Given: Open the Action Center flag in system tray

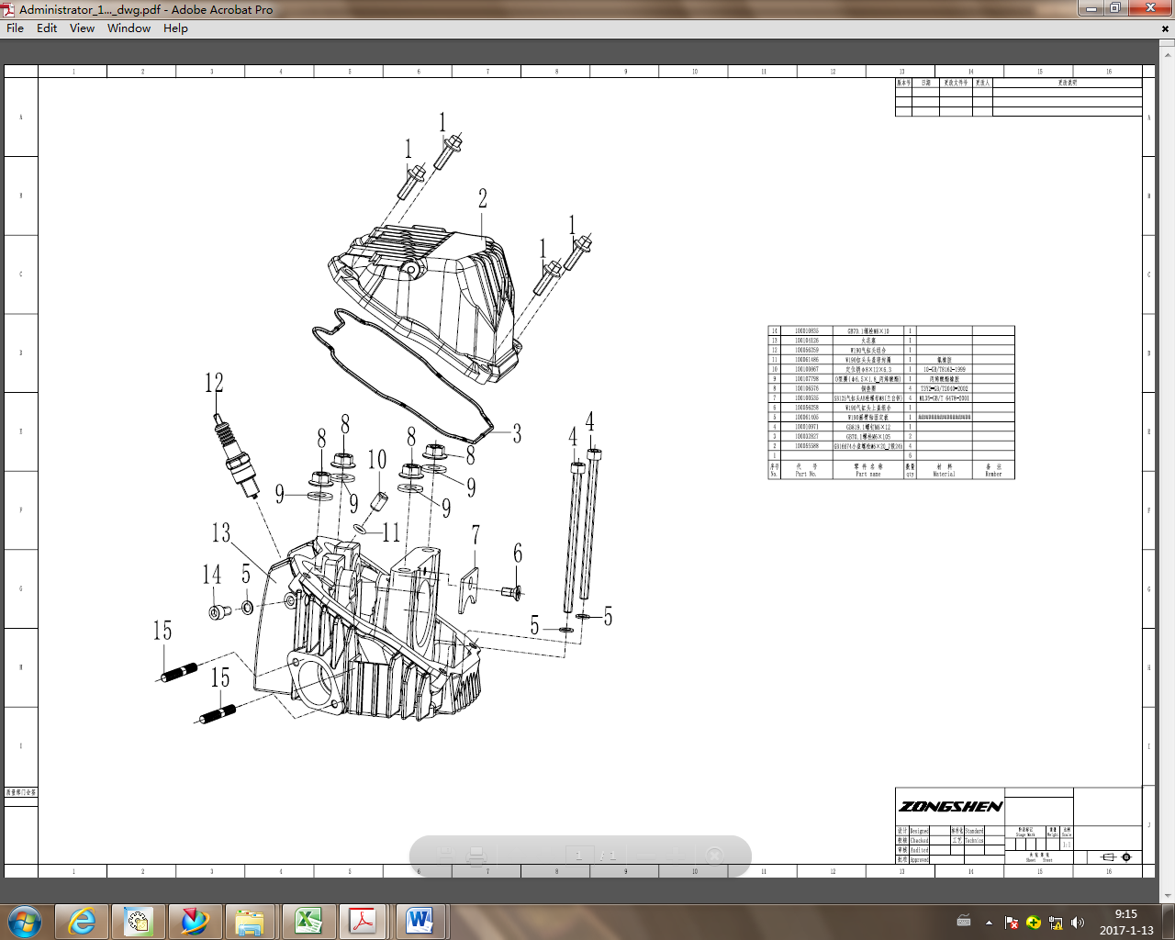Looking at the screenshot, I should pyautogui.click(x=1011, y=922).
